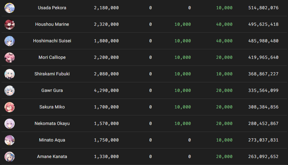Click Houshou Marine's green 40,000 value
The width and height of the screenshot is (288, 165).
coord(224,24)
